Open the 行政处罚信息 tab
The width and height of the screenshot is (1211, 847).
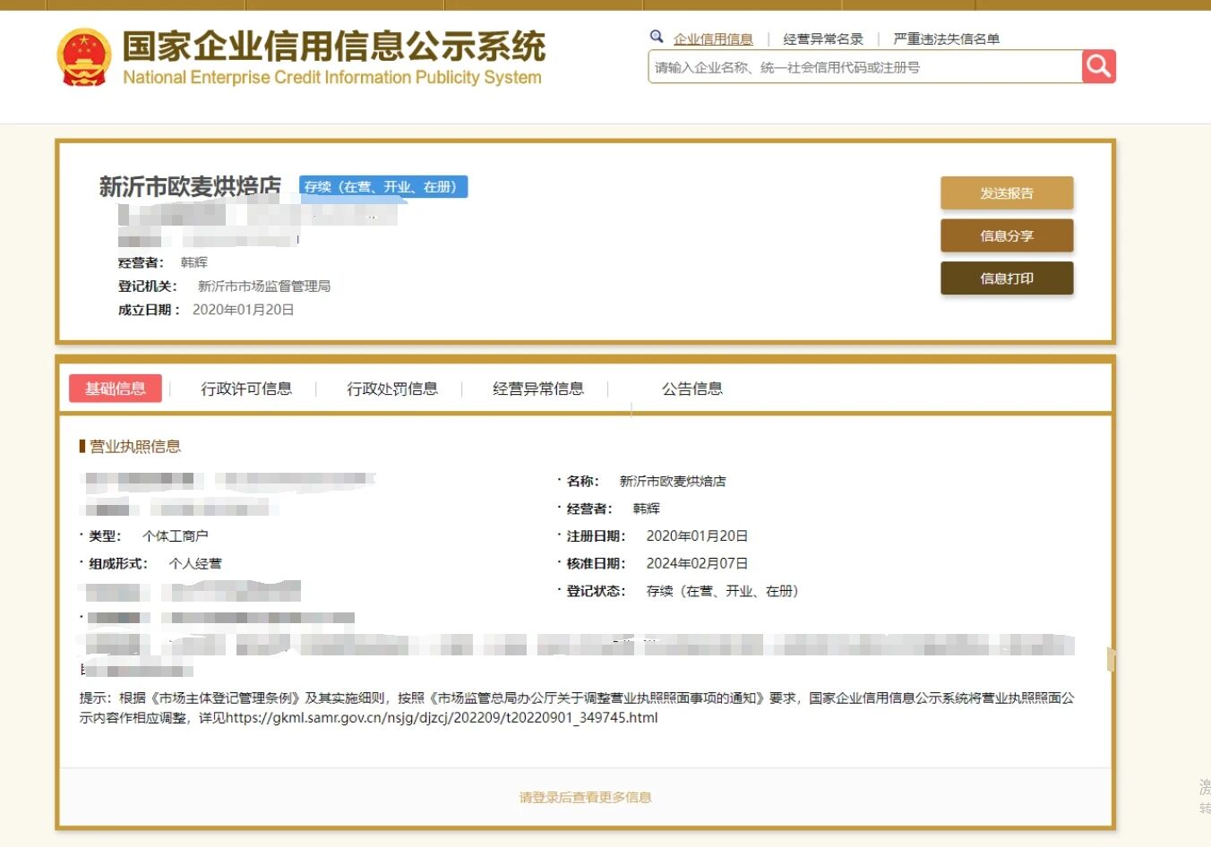392,389
